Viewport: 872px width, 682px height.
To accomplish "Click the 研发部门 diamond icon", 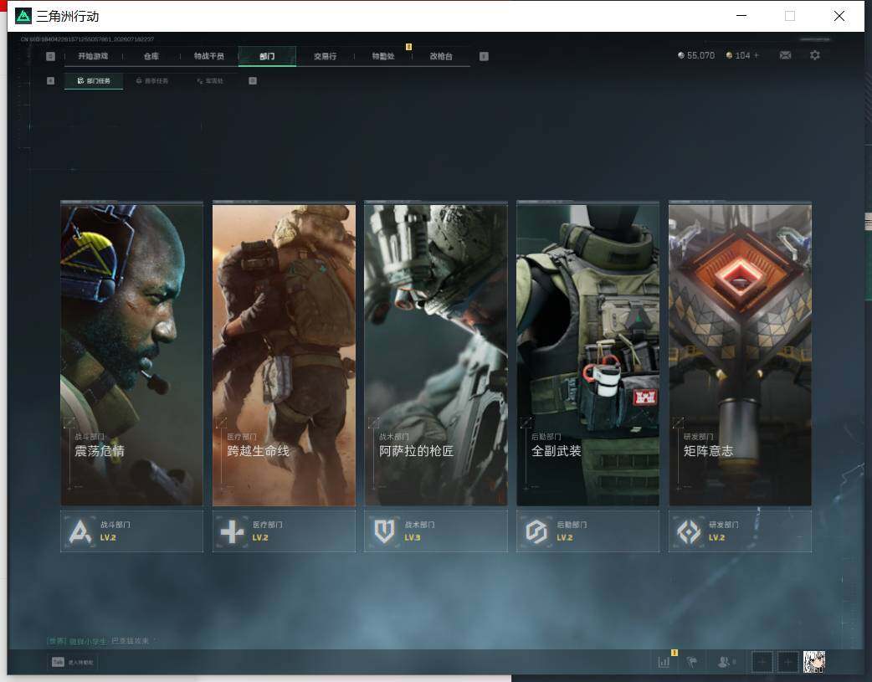I will [x=689, y=532].
